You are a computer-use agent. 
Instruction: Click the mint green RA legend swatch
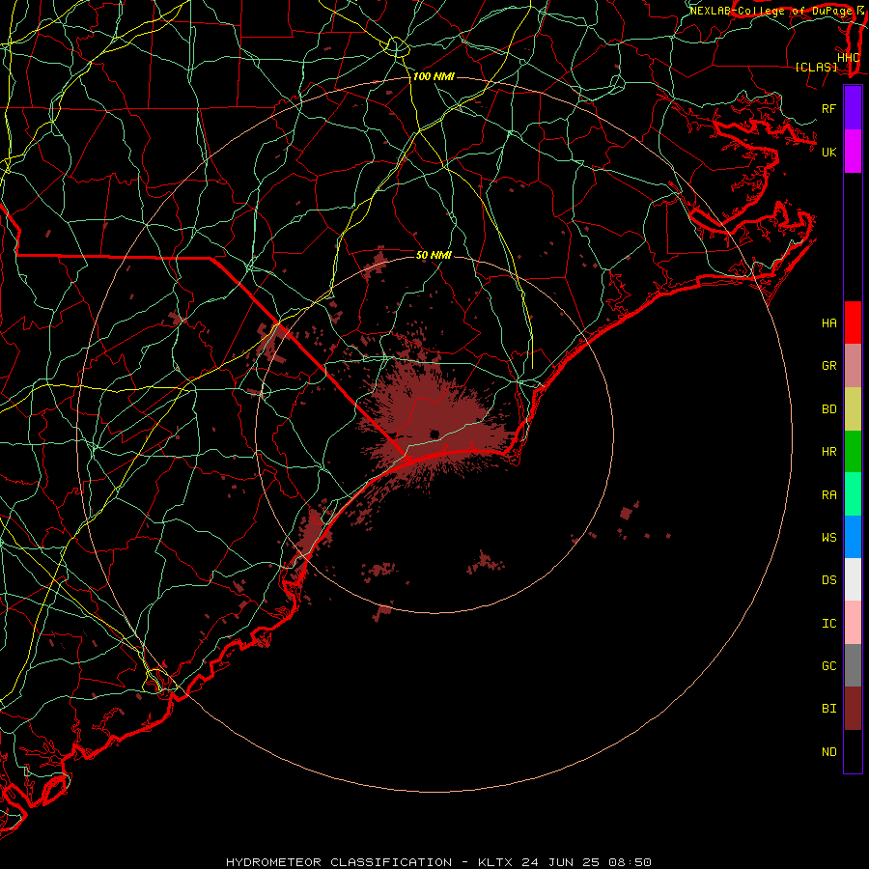[x=853, y=494]
